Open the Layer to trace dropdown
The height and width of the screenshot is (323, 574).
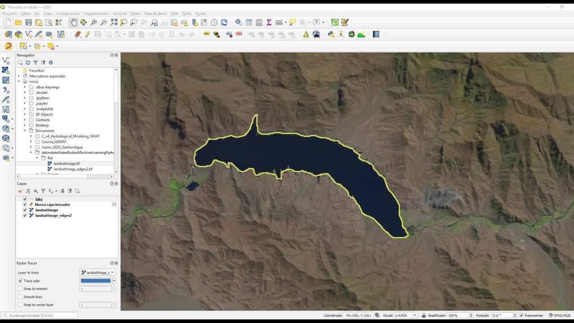97,272
